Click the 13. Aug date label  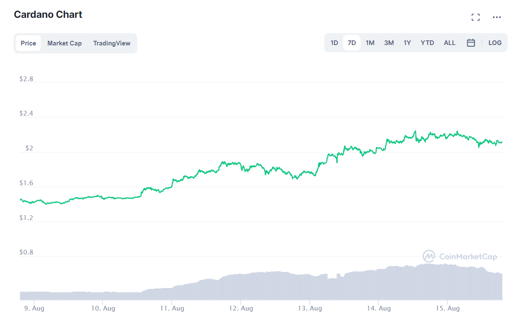(x=311, y=308)
